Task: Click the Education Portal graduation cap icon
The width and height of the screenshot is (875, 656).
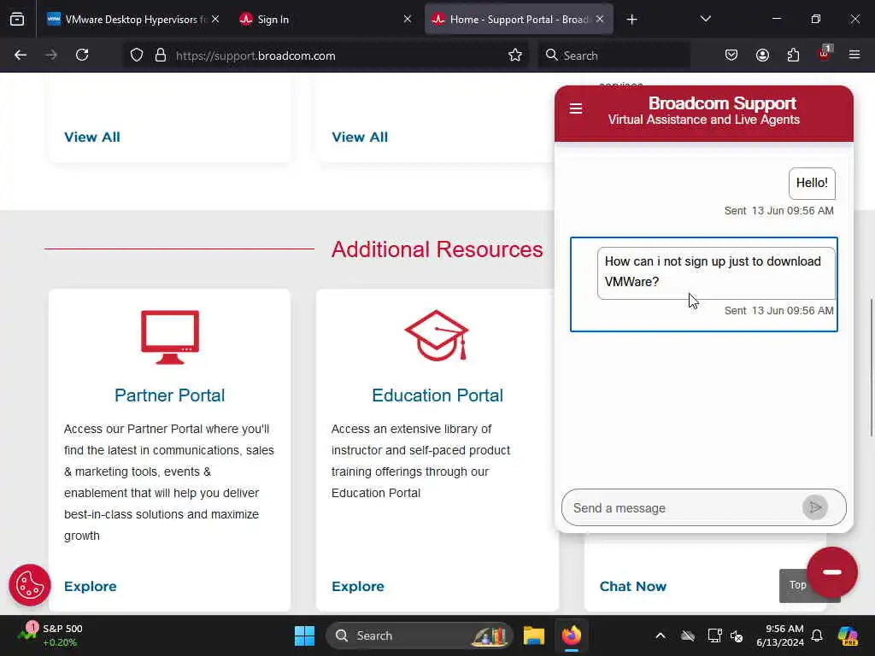Action: tap(437, 335)
